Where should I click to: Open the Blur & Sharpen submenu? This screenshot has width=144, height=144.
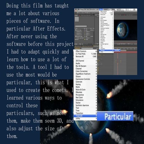coord(85,66)
